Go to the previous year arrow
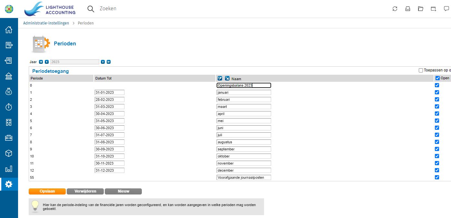Screen dimensions: 451x218 point(47,62)
